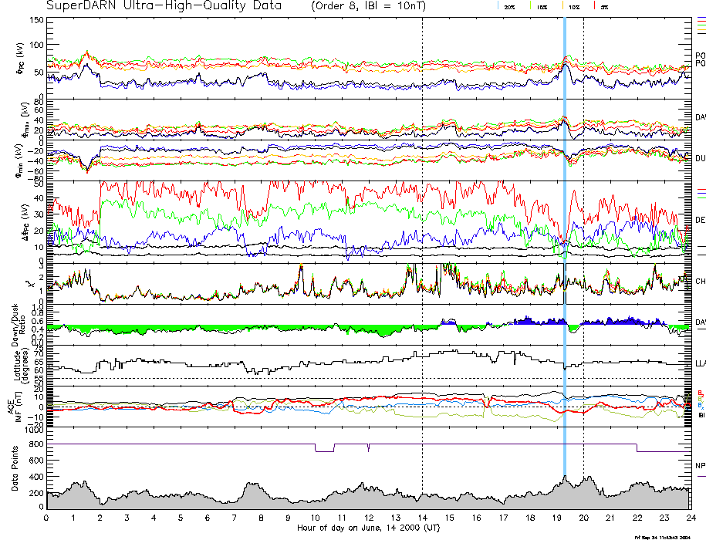Select the 10% legend entry at top

(x=573, y=6)
